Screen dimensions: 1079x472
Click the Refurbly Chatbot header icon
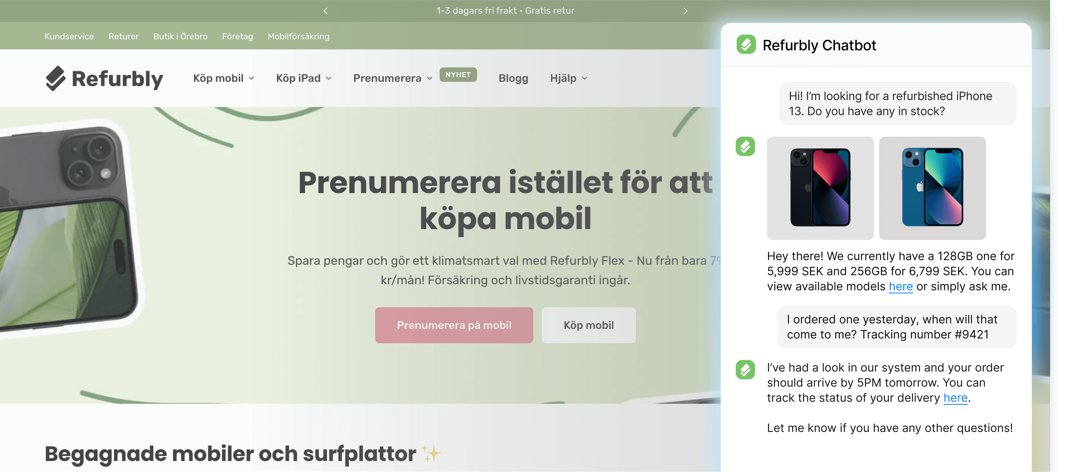click(746, 44)
